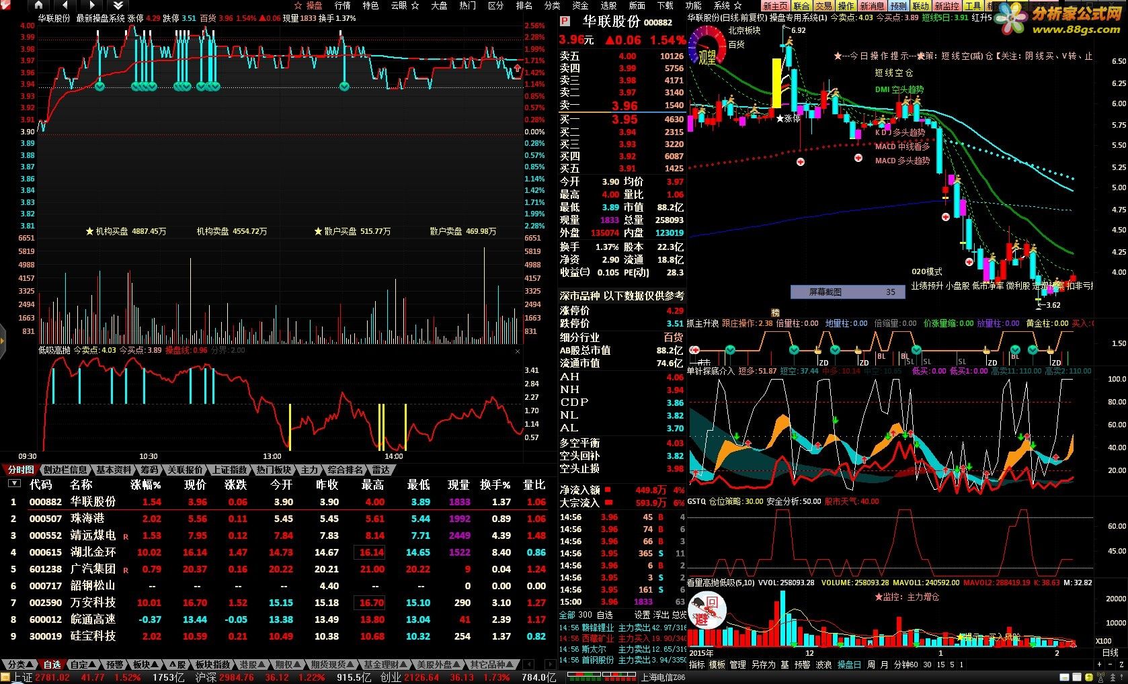Screen dimensions: 1128x684
Task: Click 模板 below the chart
Action: [x=717, y=665]
